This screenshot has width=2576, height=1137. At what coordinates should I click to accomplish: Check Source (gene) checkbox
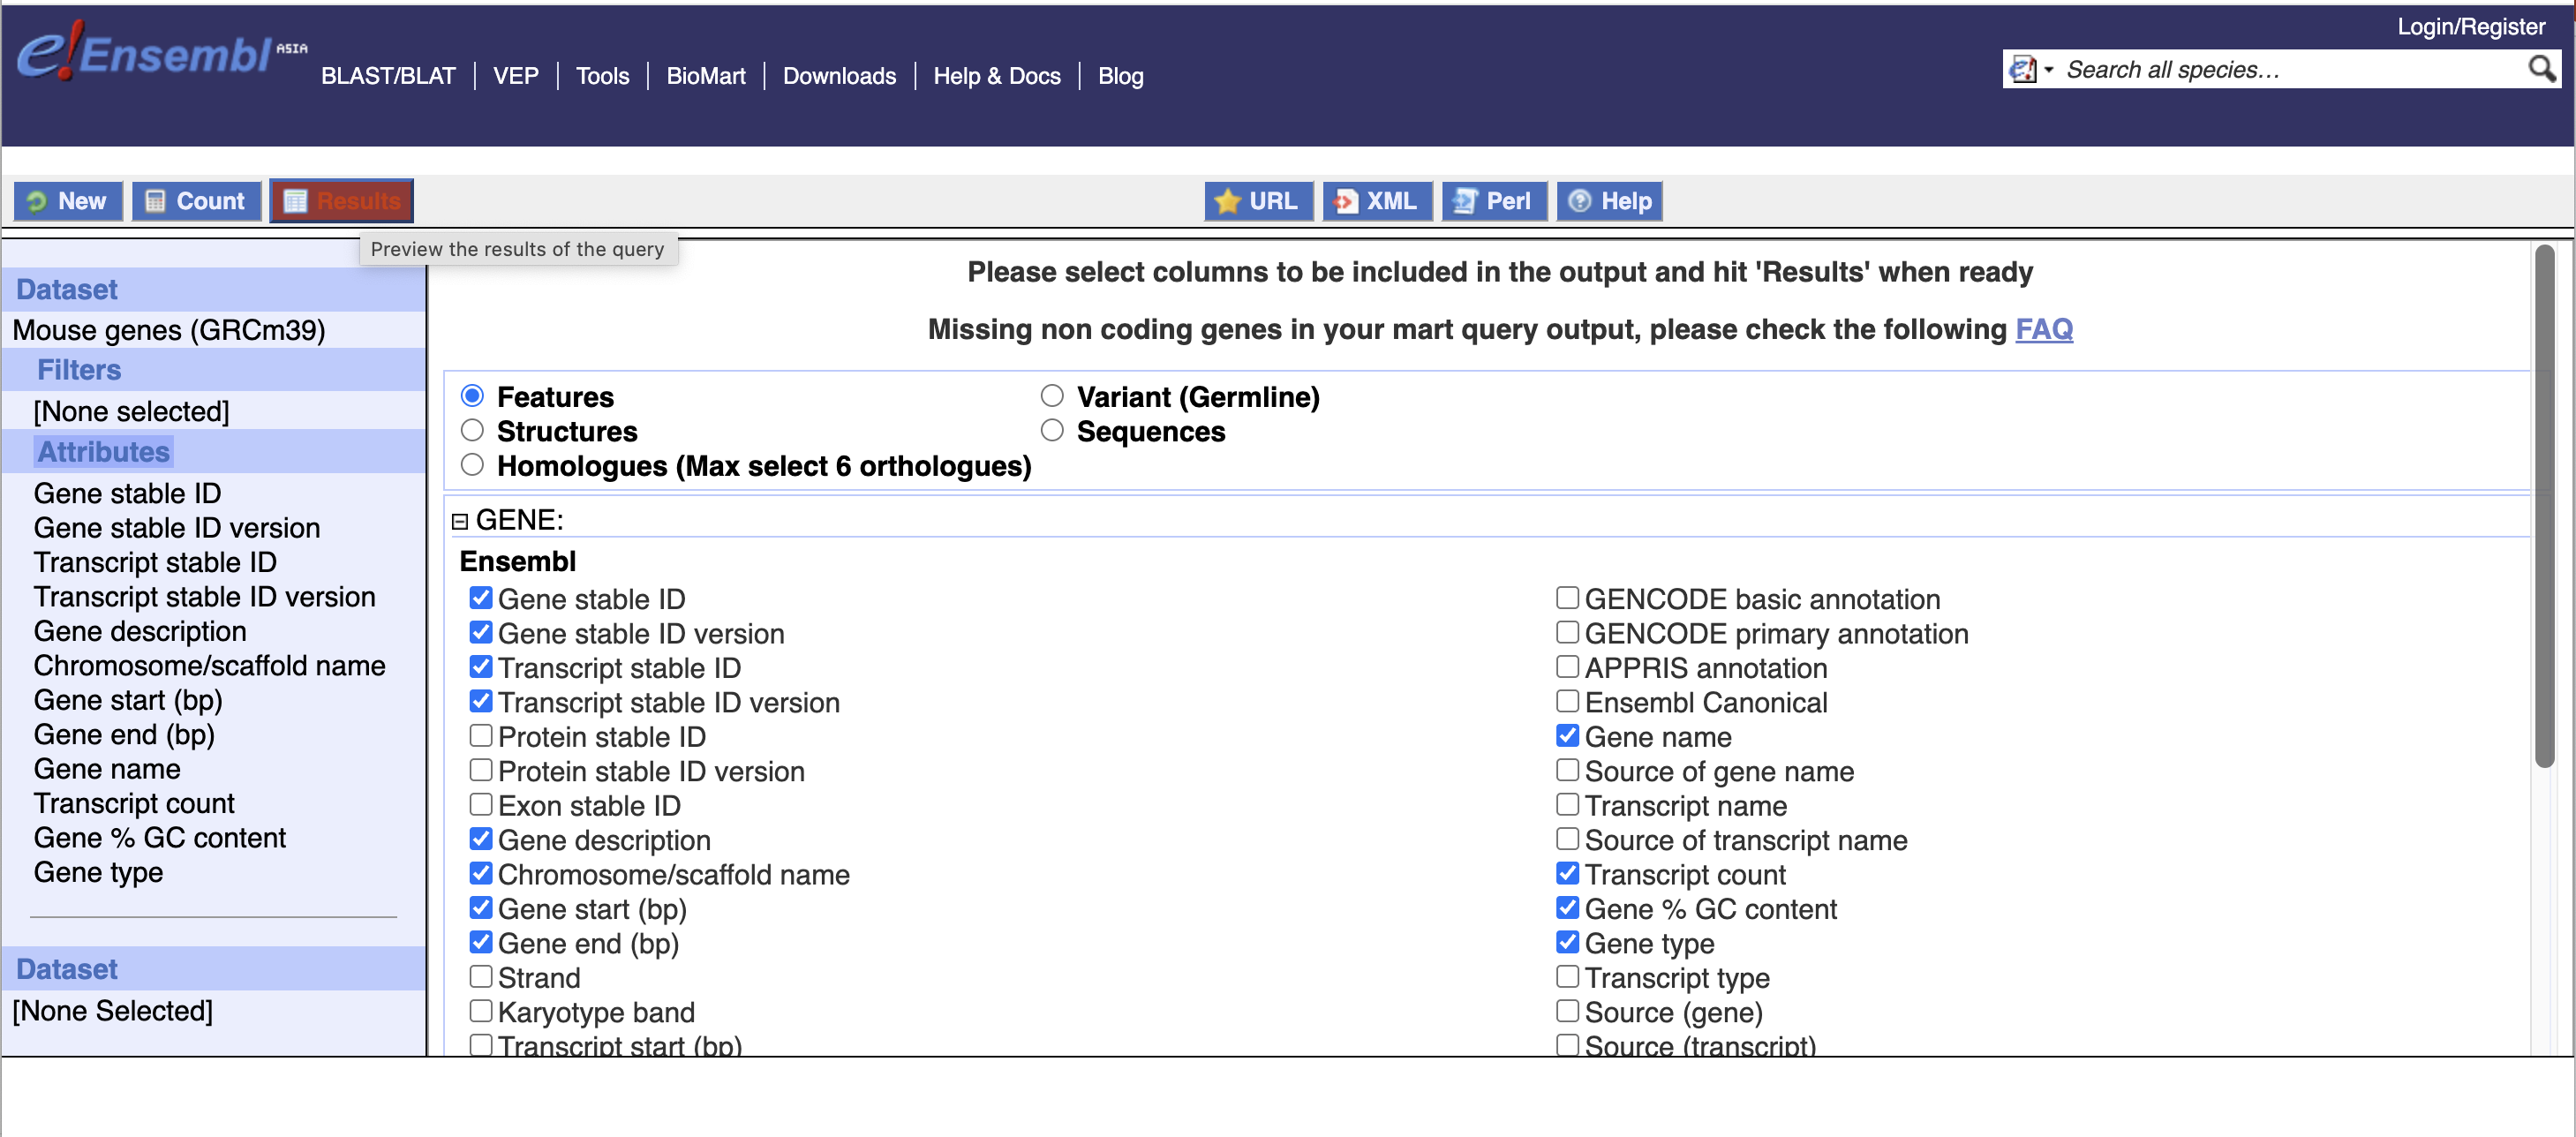(1567, 1012)
